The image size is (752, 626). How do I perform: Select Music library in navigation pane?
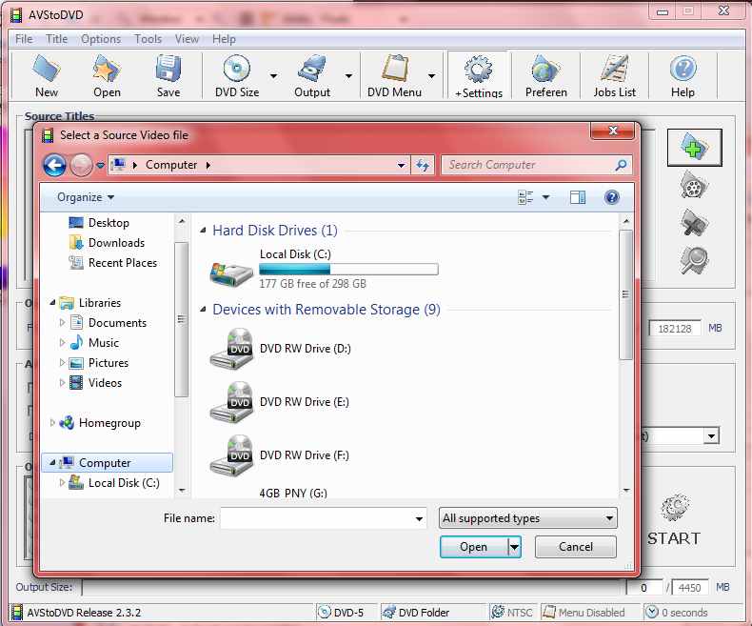point(104,343)
